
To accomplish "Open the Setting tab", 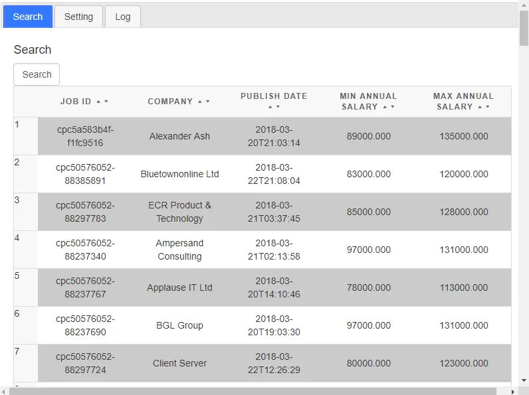I will pos(78,17).
